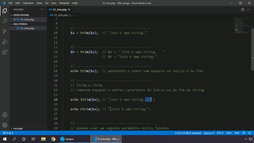The image size is (254, 143).
Task: Show hidden system tray icons
Action: (x=246, y=139)
